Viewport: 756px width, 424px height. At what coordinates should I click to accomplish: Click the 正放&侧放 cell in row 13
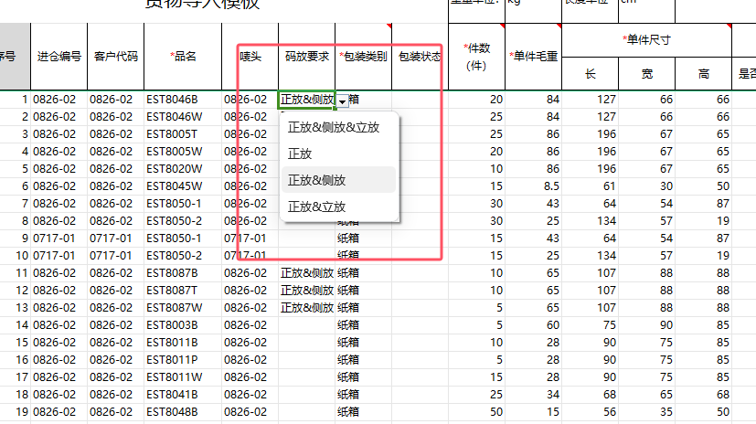coord(306,308)
